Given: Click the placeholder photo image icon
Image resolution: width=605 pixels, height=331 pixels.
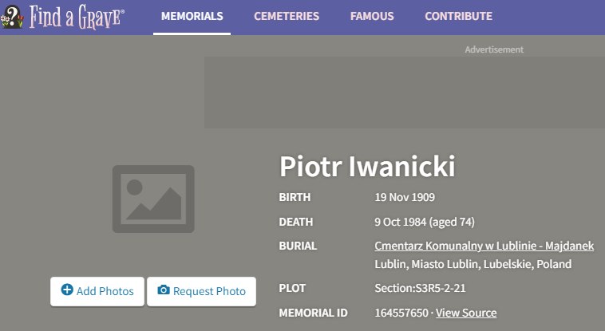Looking at the screenshot, I should (153, 199).
